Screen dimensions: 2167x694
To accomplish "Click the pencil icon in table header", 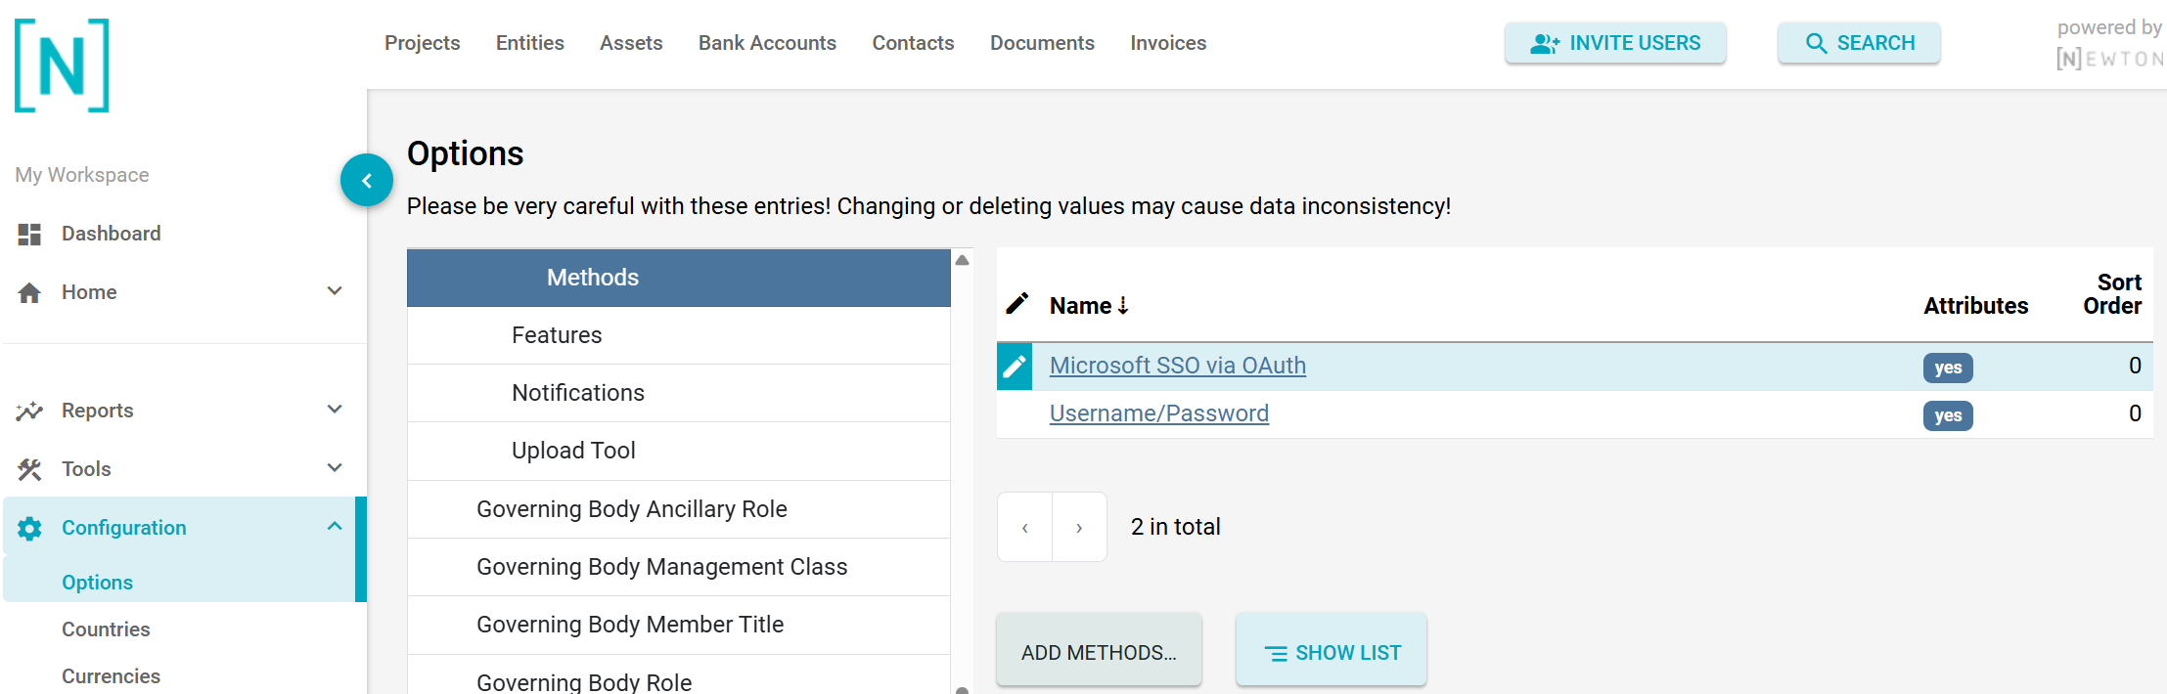I will [1017, 304].
